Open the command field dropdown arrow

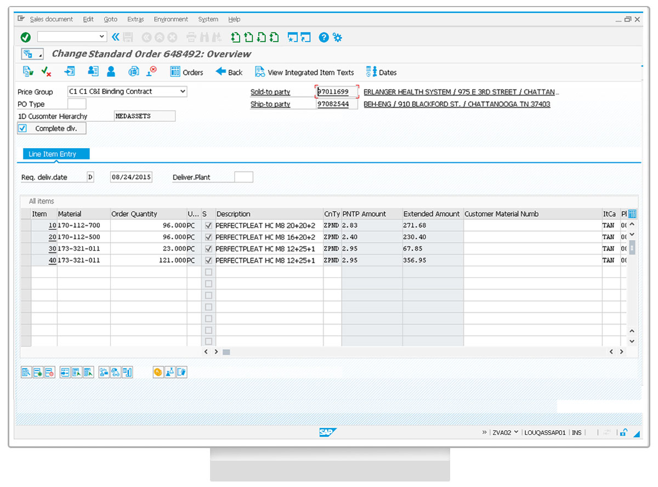(x=101, y=37)
